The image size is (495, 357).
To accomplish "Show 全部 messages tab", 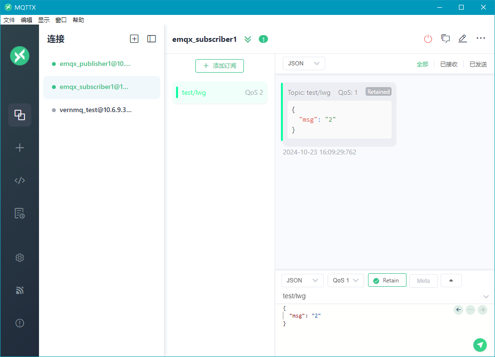I will [422, 64].
